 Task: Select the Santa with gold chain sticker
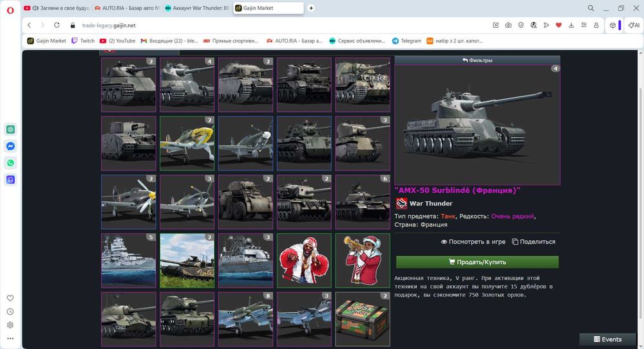(x=304, y=260)
